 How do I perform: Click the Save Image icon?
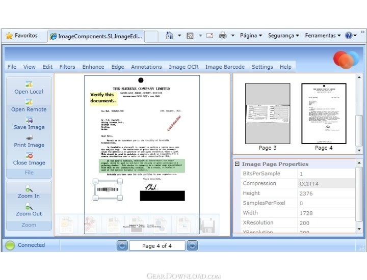tap(29, 120)
